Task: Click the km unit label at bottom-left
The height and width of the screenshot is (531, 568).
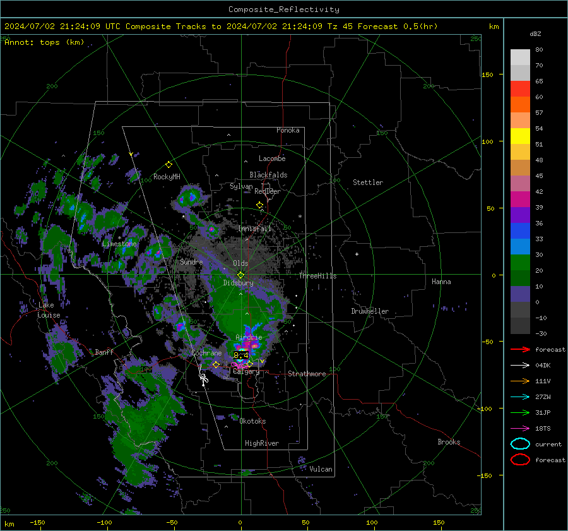Action: 9,524
